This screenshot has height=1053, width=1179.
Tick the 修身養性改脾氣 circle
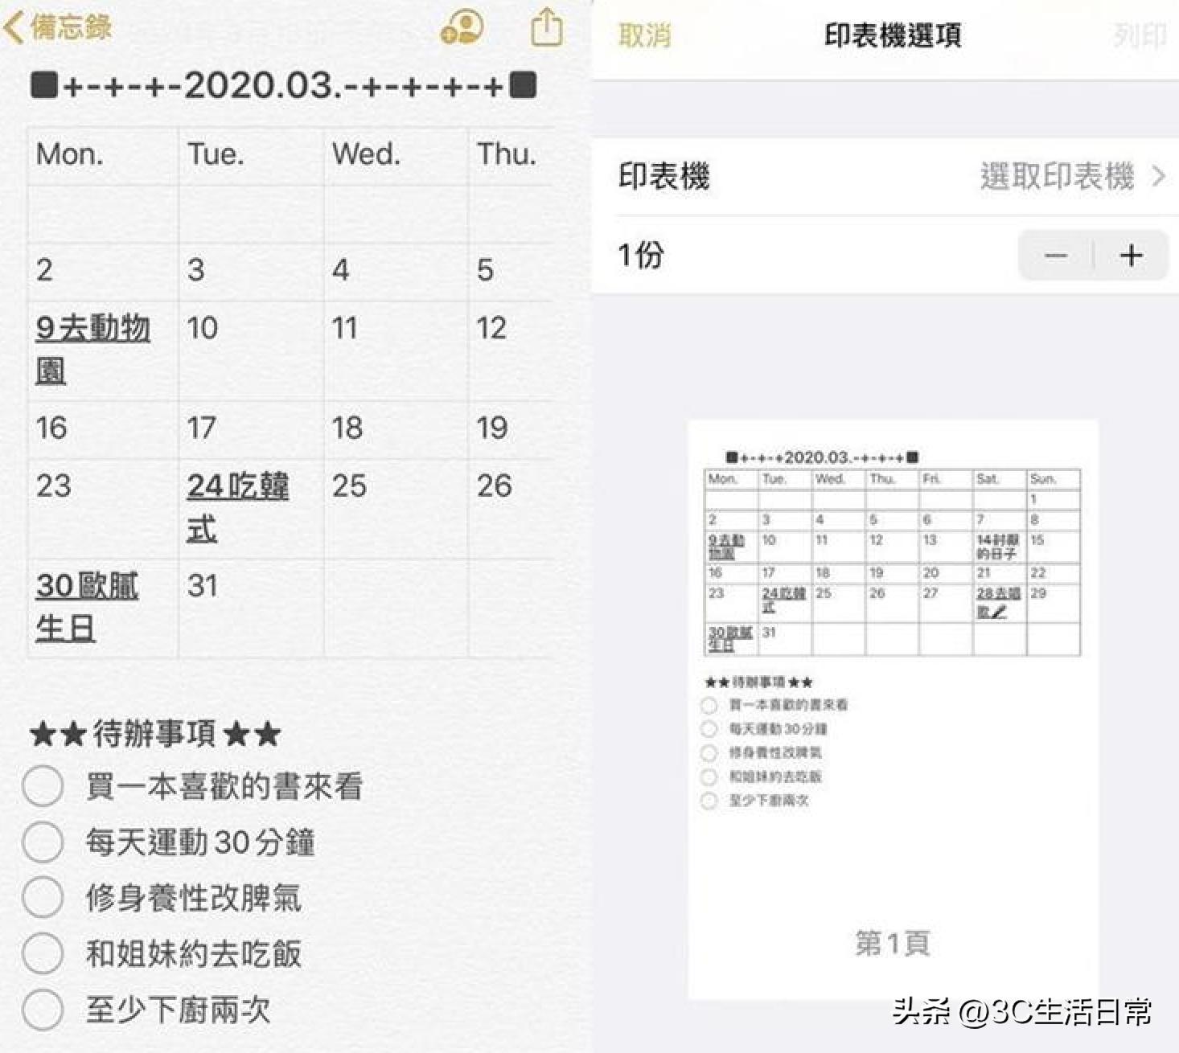click(x=45, y=898)
